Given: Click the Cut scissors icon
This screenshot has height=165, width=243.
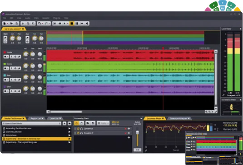Looking at the screenshot, I should point(23,24).
